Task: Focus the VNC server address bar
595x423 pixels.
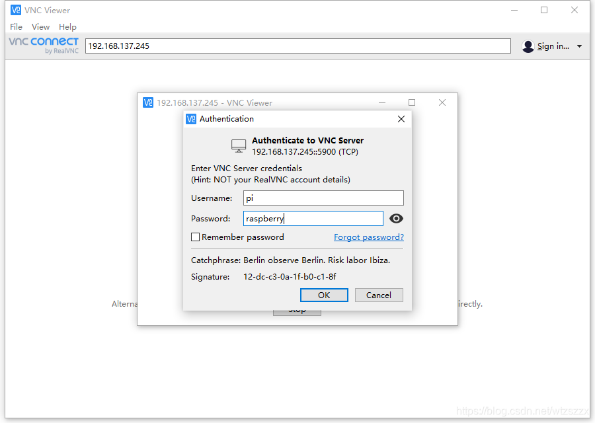Action: point(298,46)
